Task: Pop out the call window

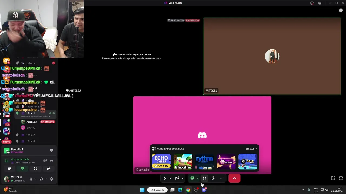Action: click(333, 178)
